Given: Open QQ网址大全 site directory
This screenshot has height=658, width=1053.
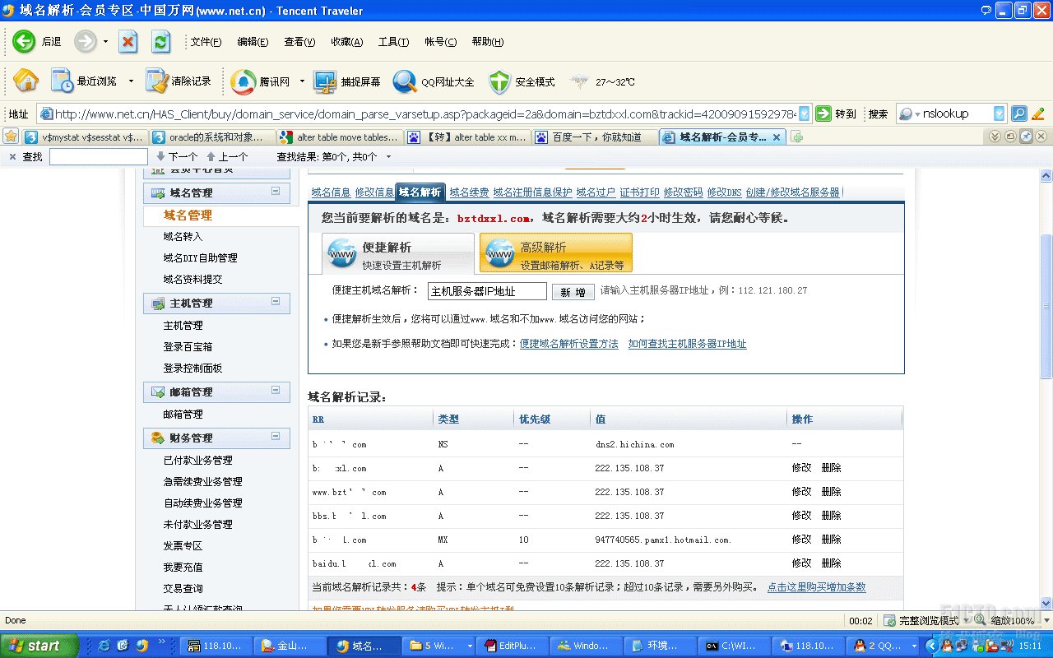Looking at the screenshot, I should tap(434, 81).
